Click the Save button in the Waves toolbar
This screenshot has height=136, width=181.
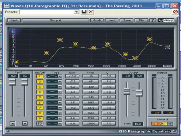tap(127, 20)
